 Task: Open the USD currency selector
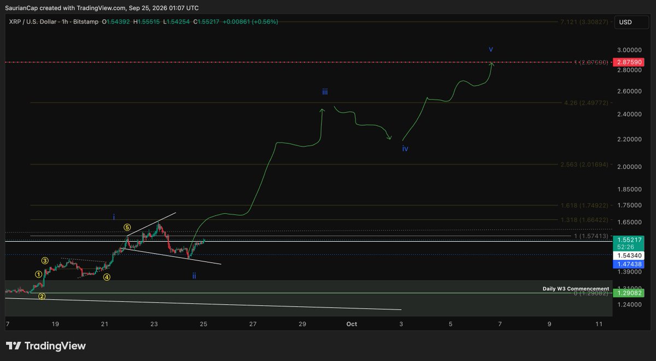[x=632, y=22]
